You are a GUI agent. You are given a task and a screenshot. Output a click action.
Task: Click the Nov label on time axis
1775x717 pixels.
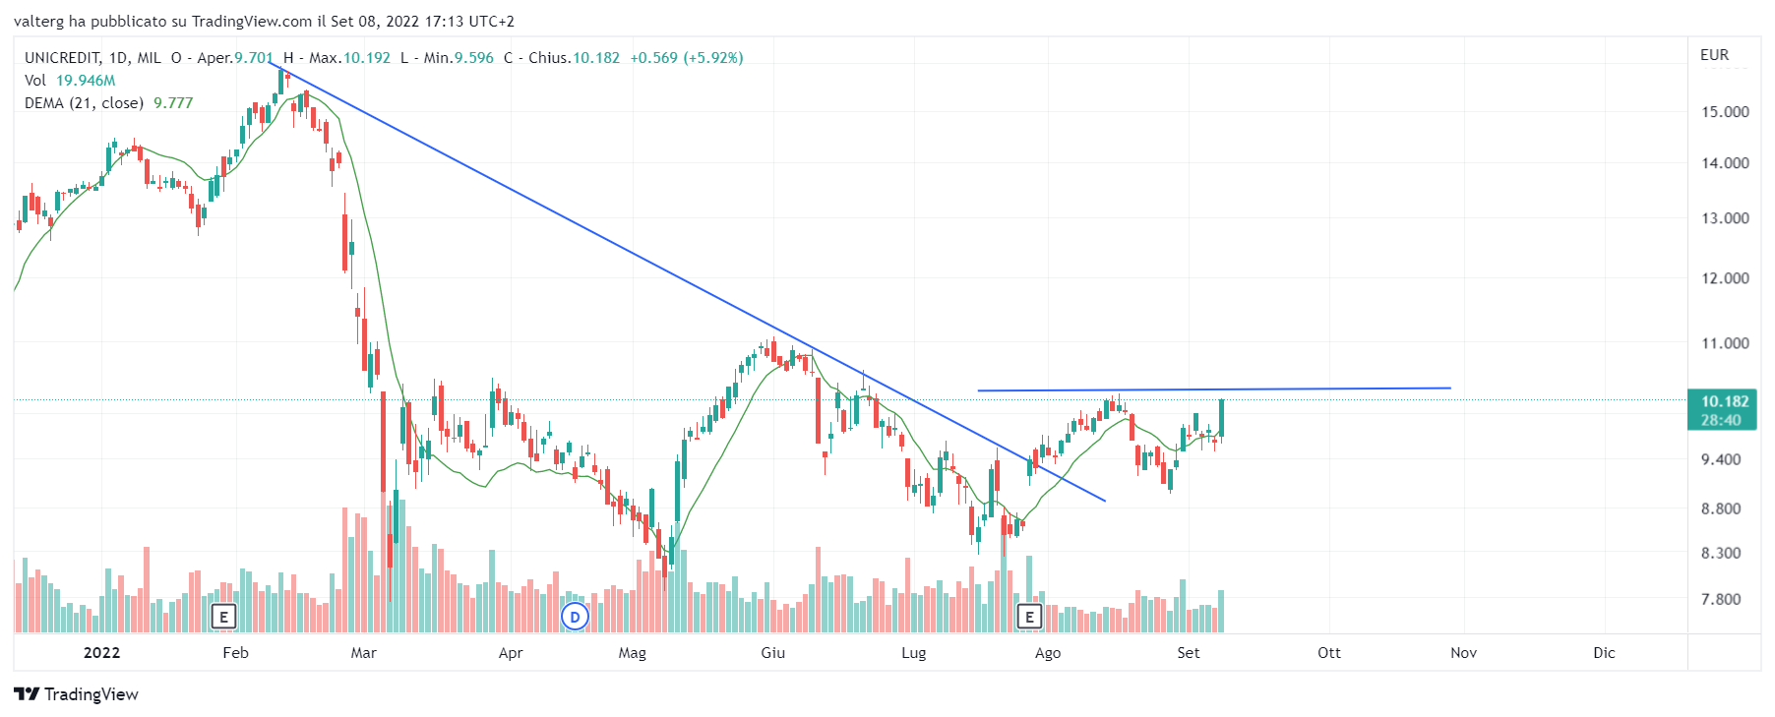tap(1463, 653)
